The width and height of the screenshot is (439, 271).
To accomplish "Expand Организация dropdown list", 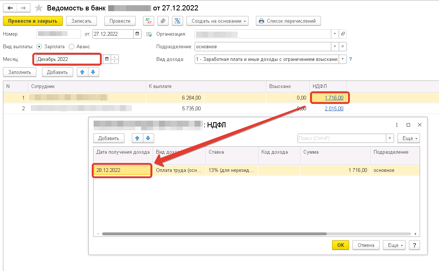I will (x=335, y=34).
